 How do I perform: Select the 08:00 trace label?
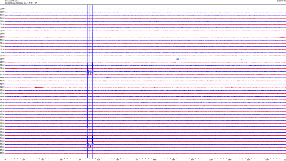pos(2,59)
